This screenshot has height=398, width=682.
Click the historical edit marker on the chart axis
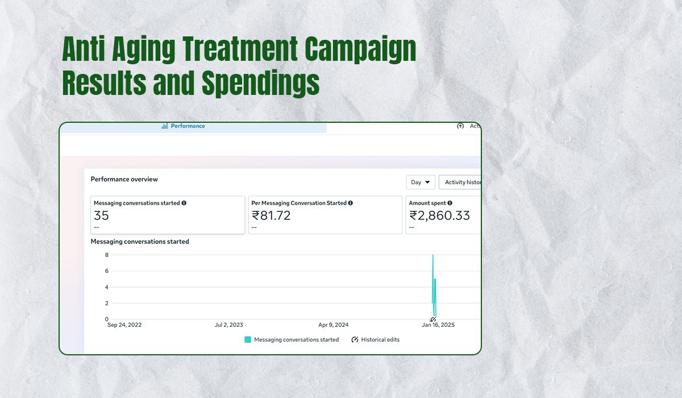pos(433,320)
